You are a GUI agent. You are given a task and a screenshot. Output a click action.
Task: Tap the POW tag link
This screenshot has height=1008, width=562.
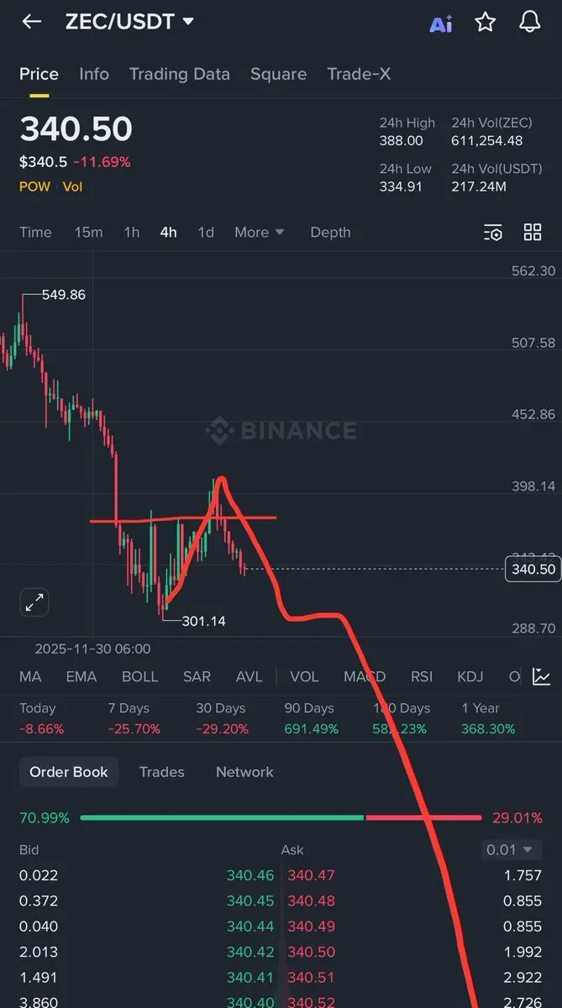tap(34, 186)
